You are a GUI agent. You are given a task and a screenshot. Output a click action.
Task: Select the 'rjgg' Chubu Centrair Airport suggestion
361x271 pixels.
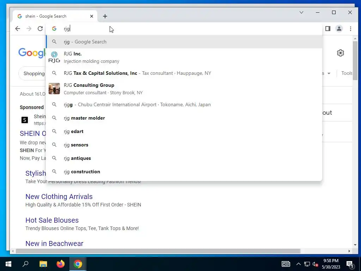[184, 104]
